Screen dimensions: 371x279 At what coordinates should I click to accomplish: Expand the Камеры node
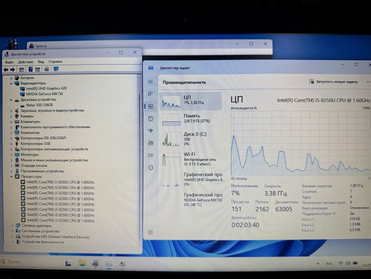(11, 116)
